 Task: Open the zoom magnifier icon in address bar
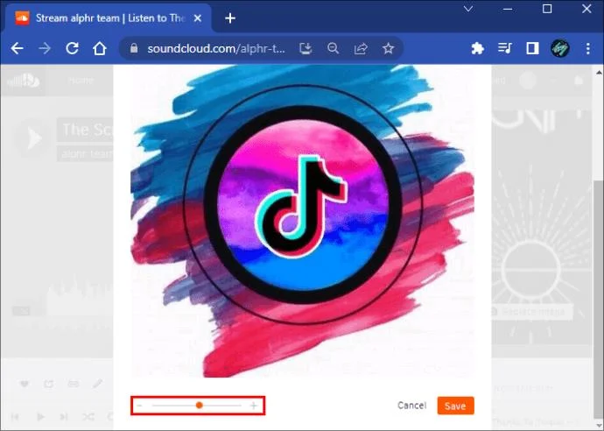[x=333, y=48]
